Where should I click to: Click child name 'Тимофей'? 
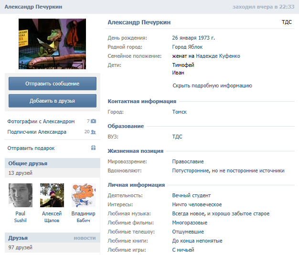pos(183,65)
